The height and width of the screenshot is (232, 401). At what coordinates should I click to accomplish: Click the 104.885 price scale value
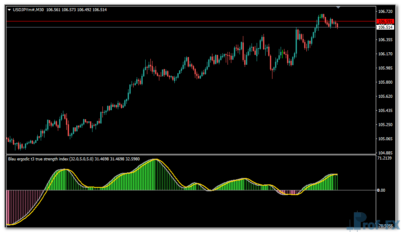pyautogui.click(x=386, y=153)
